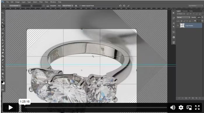Click the crop height input field
The height and width of the screenshot is (113, 204).
point(37,6)
